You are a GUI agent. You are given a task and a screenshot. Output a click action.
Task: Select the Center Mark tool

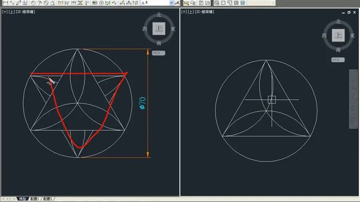click(101, 3)
